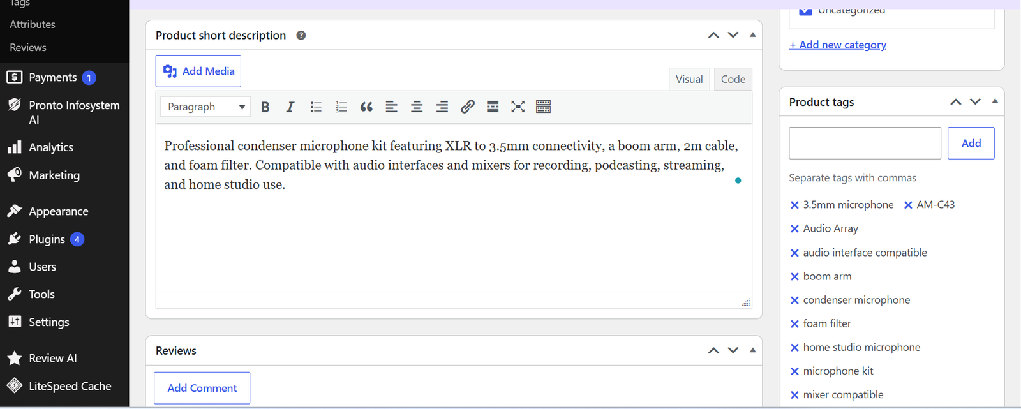Move the Product tags panel up
This screenshot has width=1021, height=409.
pos(955,101)
